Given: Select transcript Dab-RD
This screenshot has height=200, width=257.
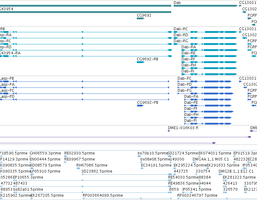Looking at the screenshot, I should pos(181,35).
